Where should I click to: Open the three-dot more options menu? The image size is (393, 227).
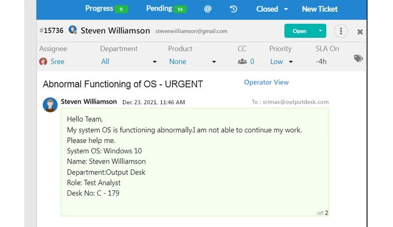[x=341, y=31]
